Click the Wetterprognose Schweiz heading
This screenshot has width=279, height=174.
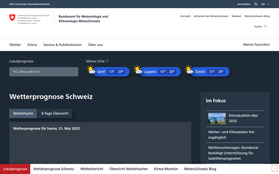(x=51, y=97)
